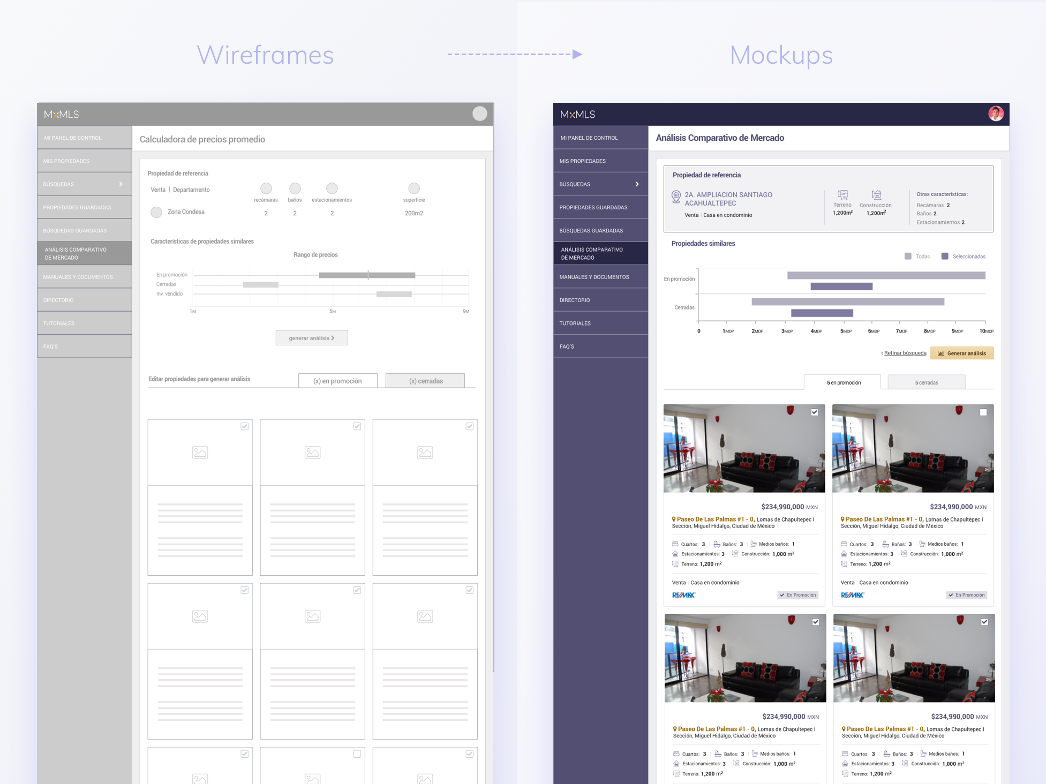Toggle the checkbox on the second-row middle wireframe card
1046x784 pixels.
pos(357,590)
